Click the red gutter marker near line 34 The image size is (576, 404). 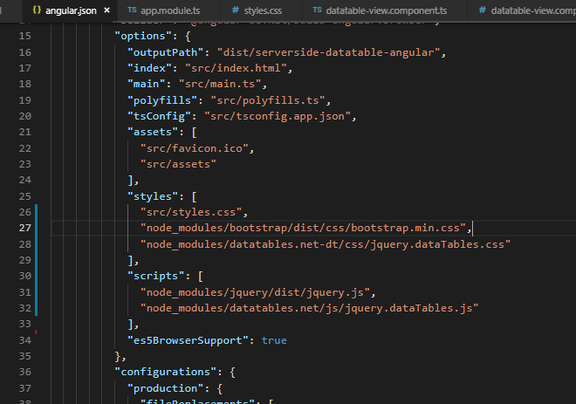pos(35,332)
